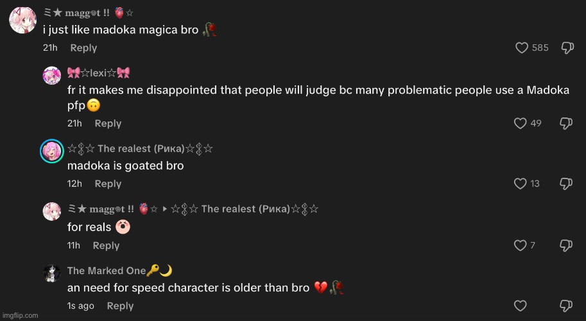Open the top commenter's Madoka avatar
This screenshot has height=321, width=586.
(23, 20)
